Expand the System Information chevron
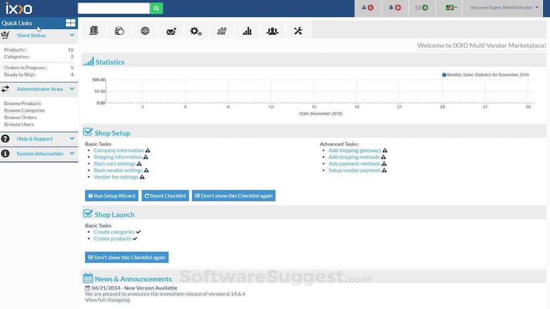The image size is (550, 309). (72, 154)
